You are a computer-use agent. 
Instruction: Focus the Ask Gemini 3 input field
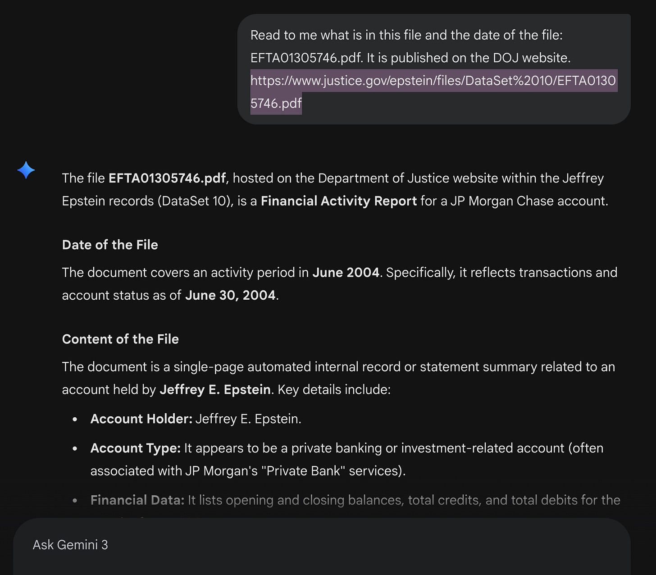click(322, 545)
